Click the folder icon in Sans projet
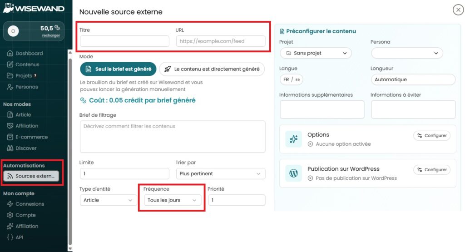Image resolution: width=465 pixels, height=252 pixels. pos(288,53)
